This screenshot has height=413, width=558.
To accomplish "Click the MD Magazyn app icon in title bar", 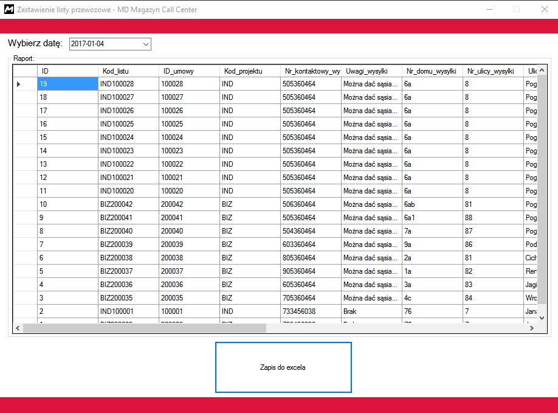I will pos(9,10).
